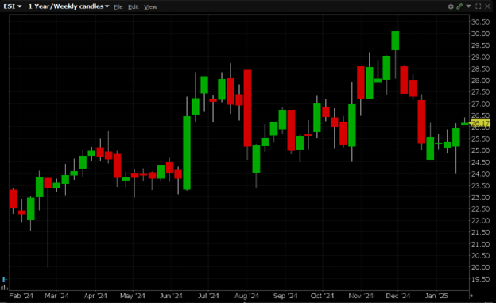Expand the ESI symbol dropdown
Viewport: 496px width, 303px height.
[x=13, y=6]
